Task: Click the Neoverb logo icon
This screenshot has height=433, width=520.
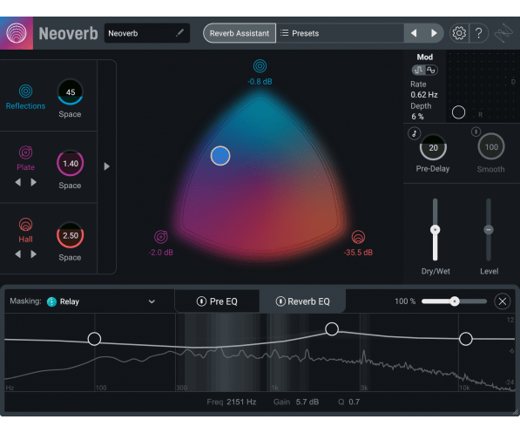Action: tap(17, 33)
